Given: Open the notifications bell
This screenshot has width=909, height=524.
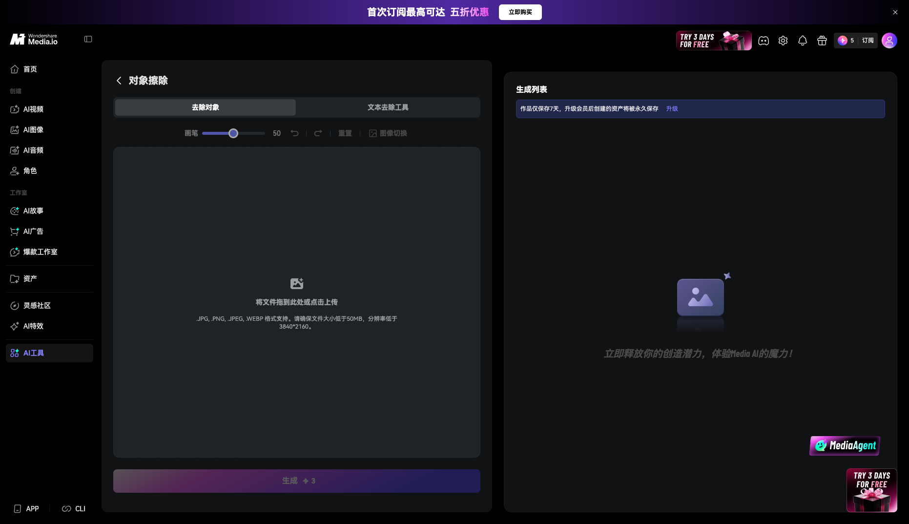Looking at the screenshot, I should [x=803, y=41].
